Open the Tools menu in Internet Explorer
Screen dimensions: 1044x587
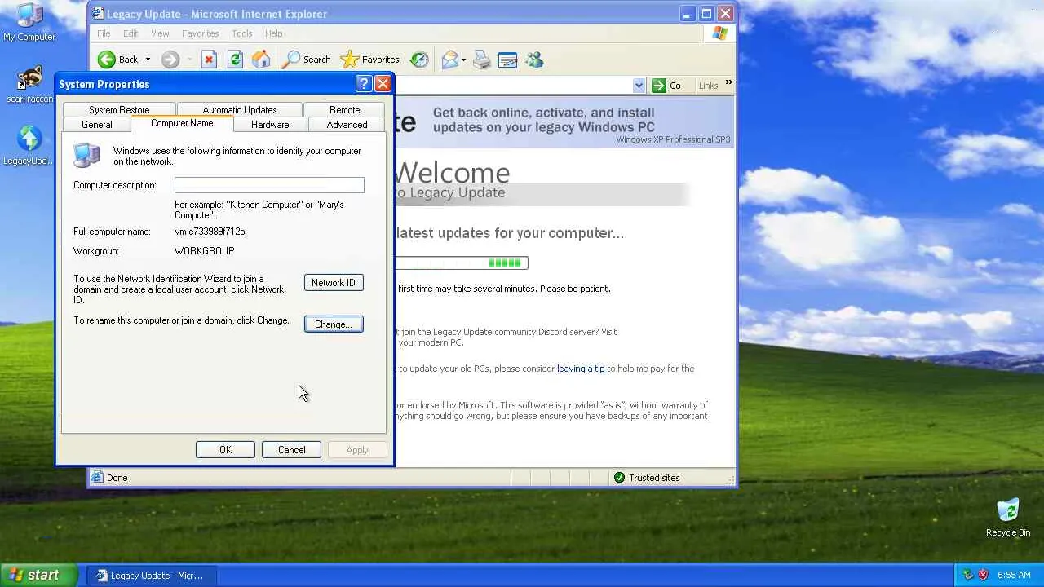point(241,33)
